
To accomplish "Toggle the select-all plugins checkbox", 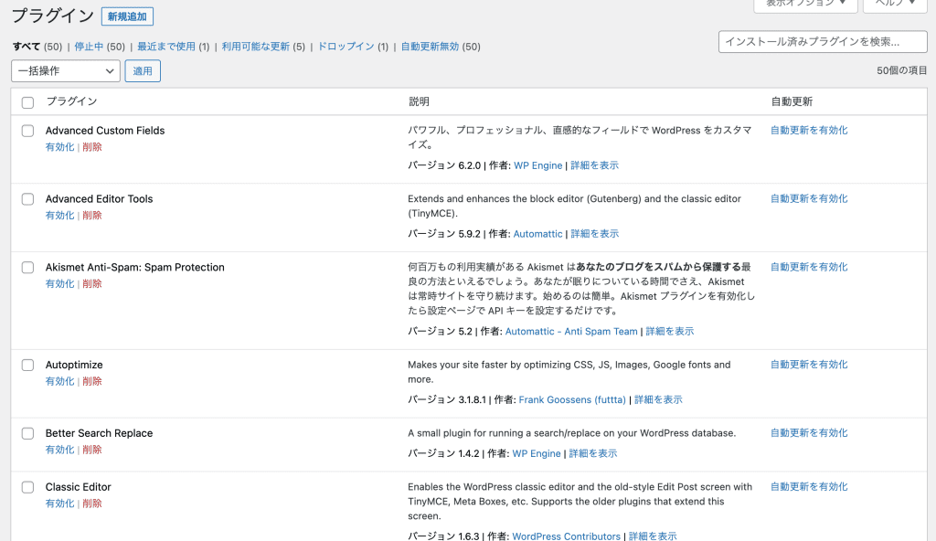I will [x=27, y=102].
